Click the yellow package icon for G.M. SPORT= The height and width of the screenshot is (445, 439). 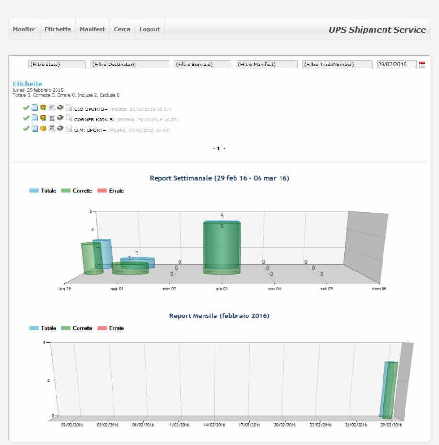[x=43, y=129]
